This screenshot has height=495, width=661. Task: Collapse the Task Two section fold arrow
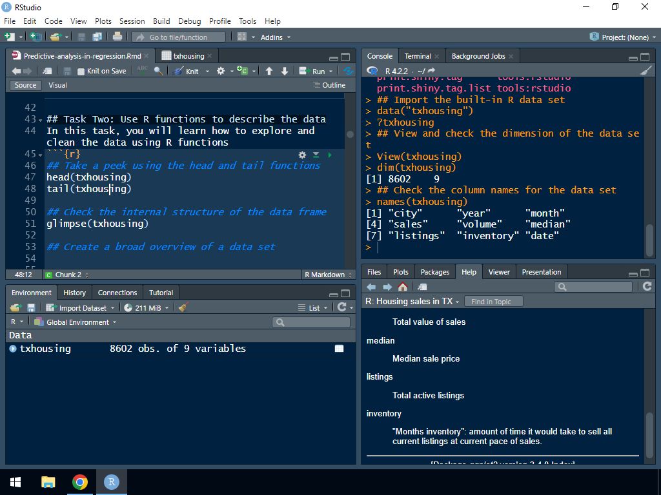41,120
